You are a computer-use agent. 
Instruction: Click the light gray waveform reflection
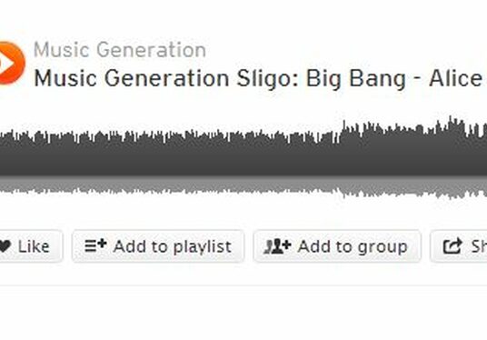[243, 185]
